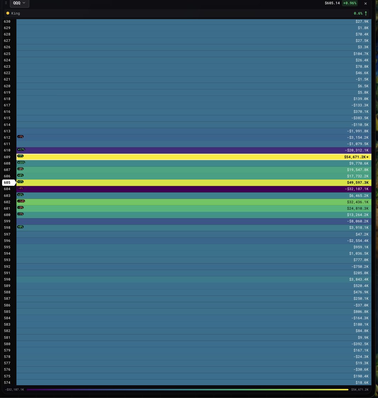Select the -$383.5K value at strike 615
The height and width of the screenshot is (398, 378).
(x=360, y=118)
